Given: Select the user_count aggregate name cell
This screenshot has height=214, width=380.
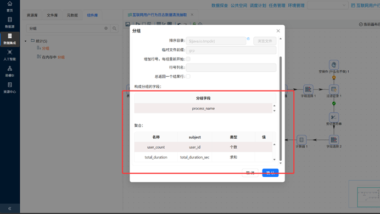Looking at the screenshot, I should point(156,147).
